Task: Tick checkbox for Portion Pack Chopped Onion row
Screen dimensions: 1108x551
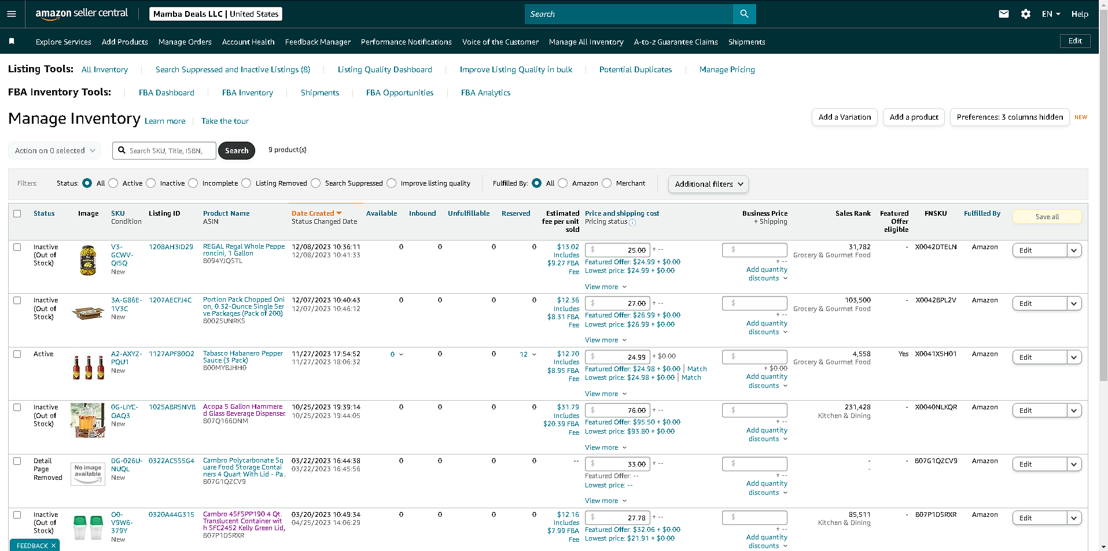Action: click(x=17, y=300)
